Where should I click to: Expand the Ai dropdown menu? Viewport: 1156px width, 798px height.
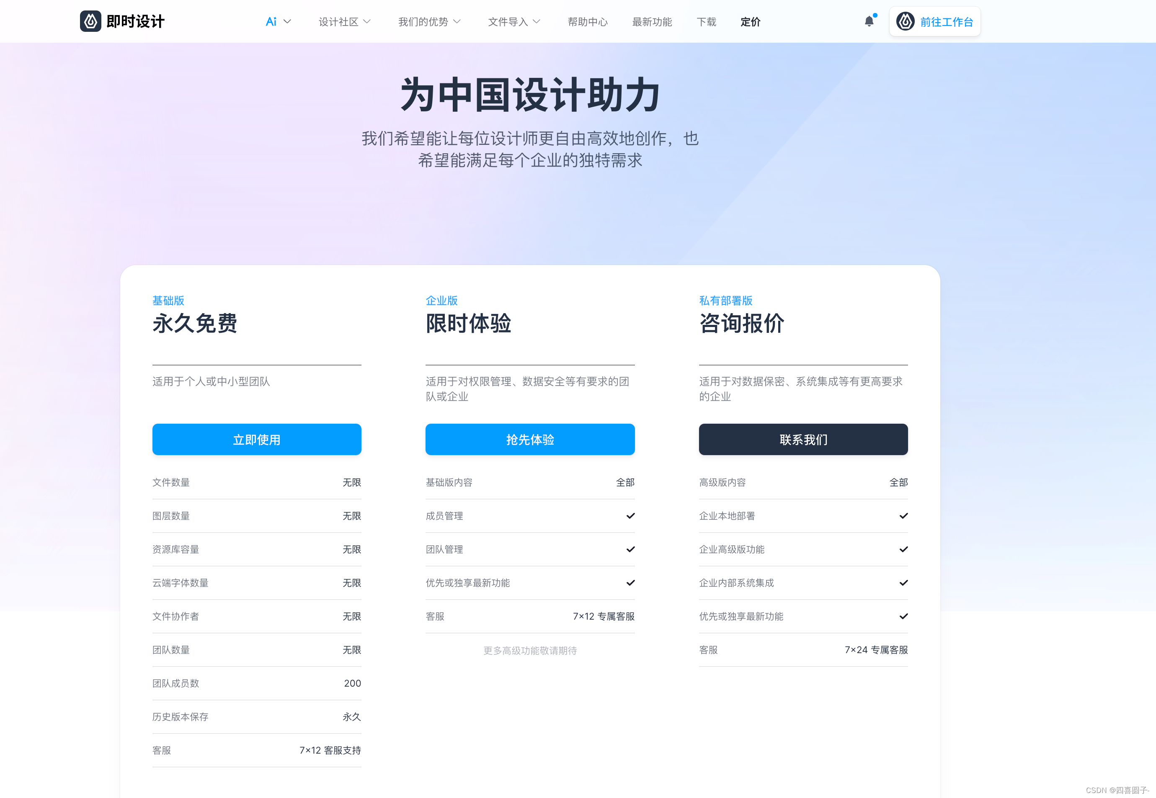(x=278, y=21)
